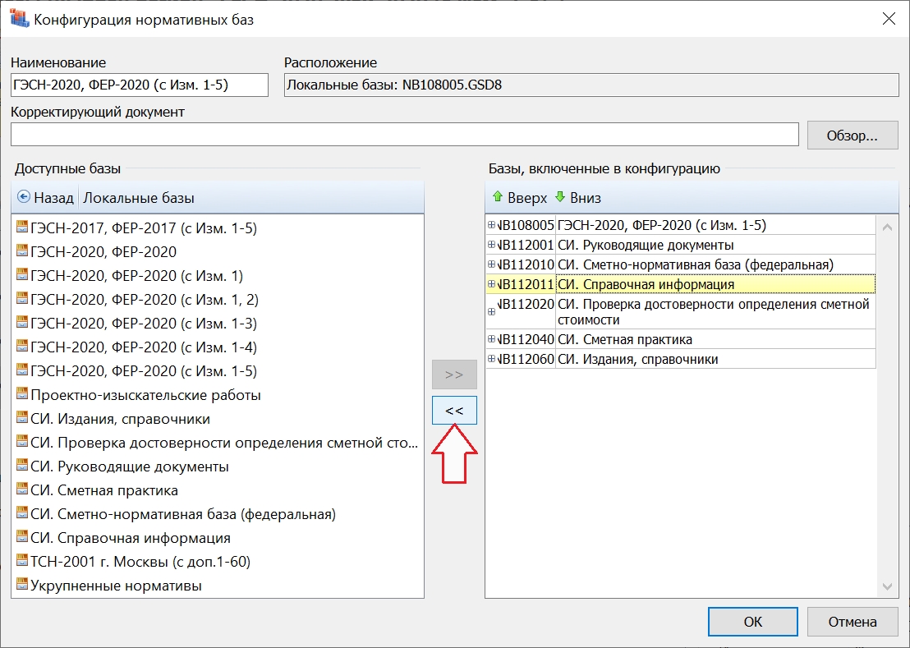Click the green Вверх arrow icon

(x=498, y=196)
